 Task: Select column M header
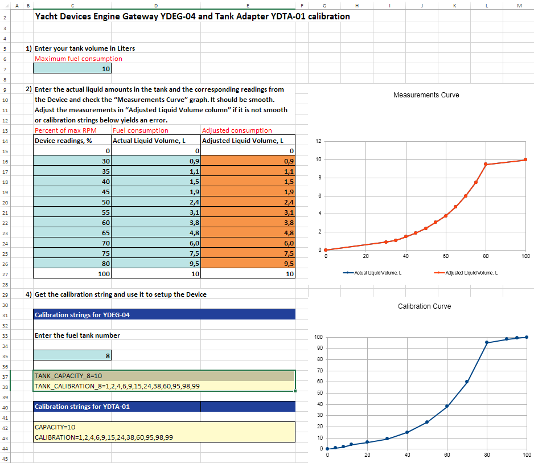[519, 6]
